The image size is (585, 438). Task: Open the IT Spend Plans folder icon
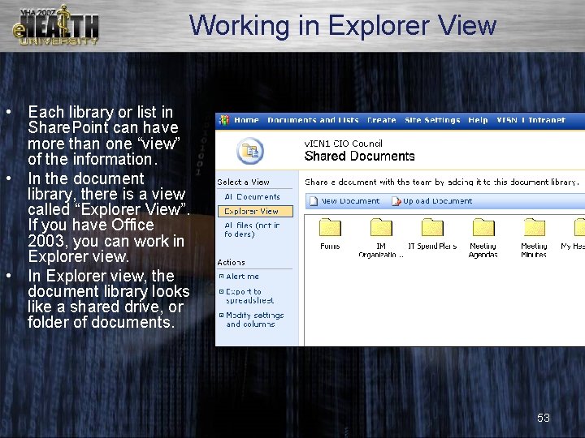[432, 227]
